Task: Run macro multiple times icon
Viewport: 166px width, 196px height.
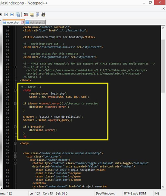Action: (x=12, y=14)
